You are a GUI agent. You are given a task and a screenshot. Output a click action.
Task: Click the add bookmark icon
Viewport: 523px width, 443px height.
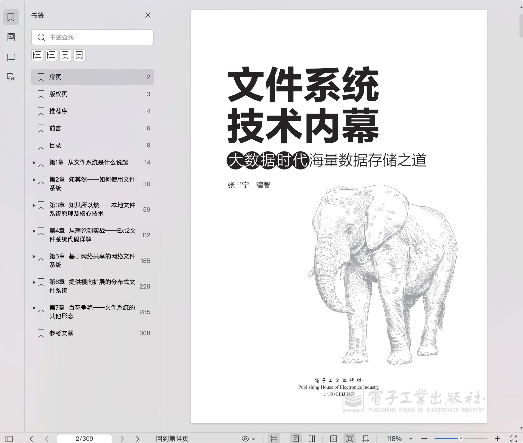pos(65,55)
